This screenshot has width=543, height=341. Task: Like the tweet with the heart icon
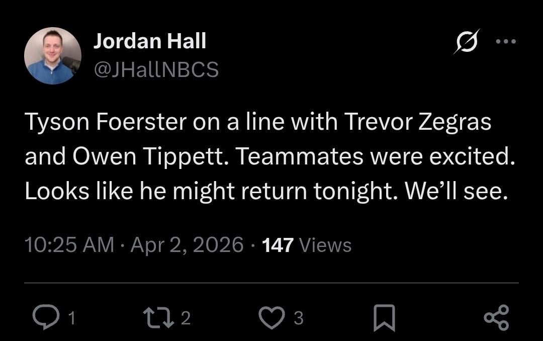tap(272, 317)
